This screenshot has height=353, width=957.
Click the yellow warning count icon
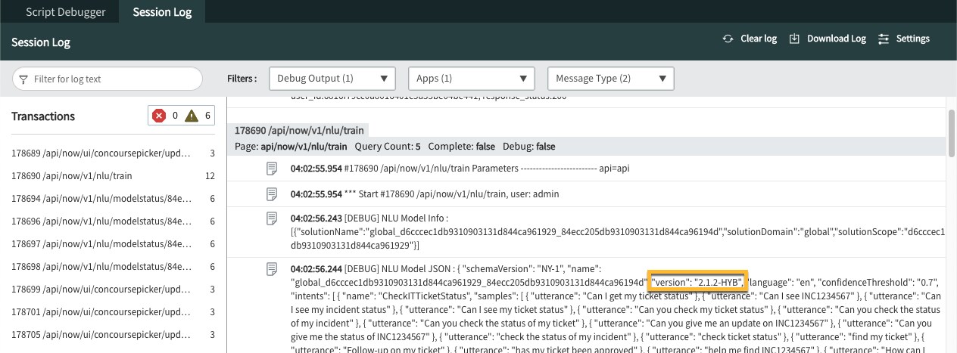click(192, 116)
